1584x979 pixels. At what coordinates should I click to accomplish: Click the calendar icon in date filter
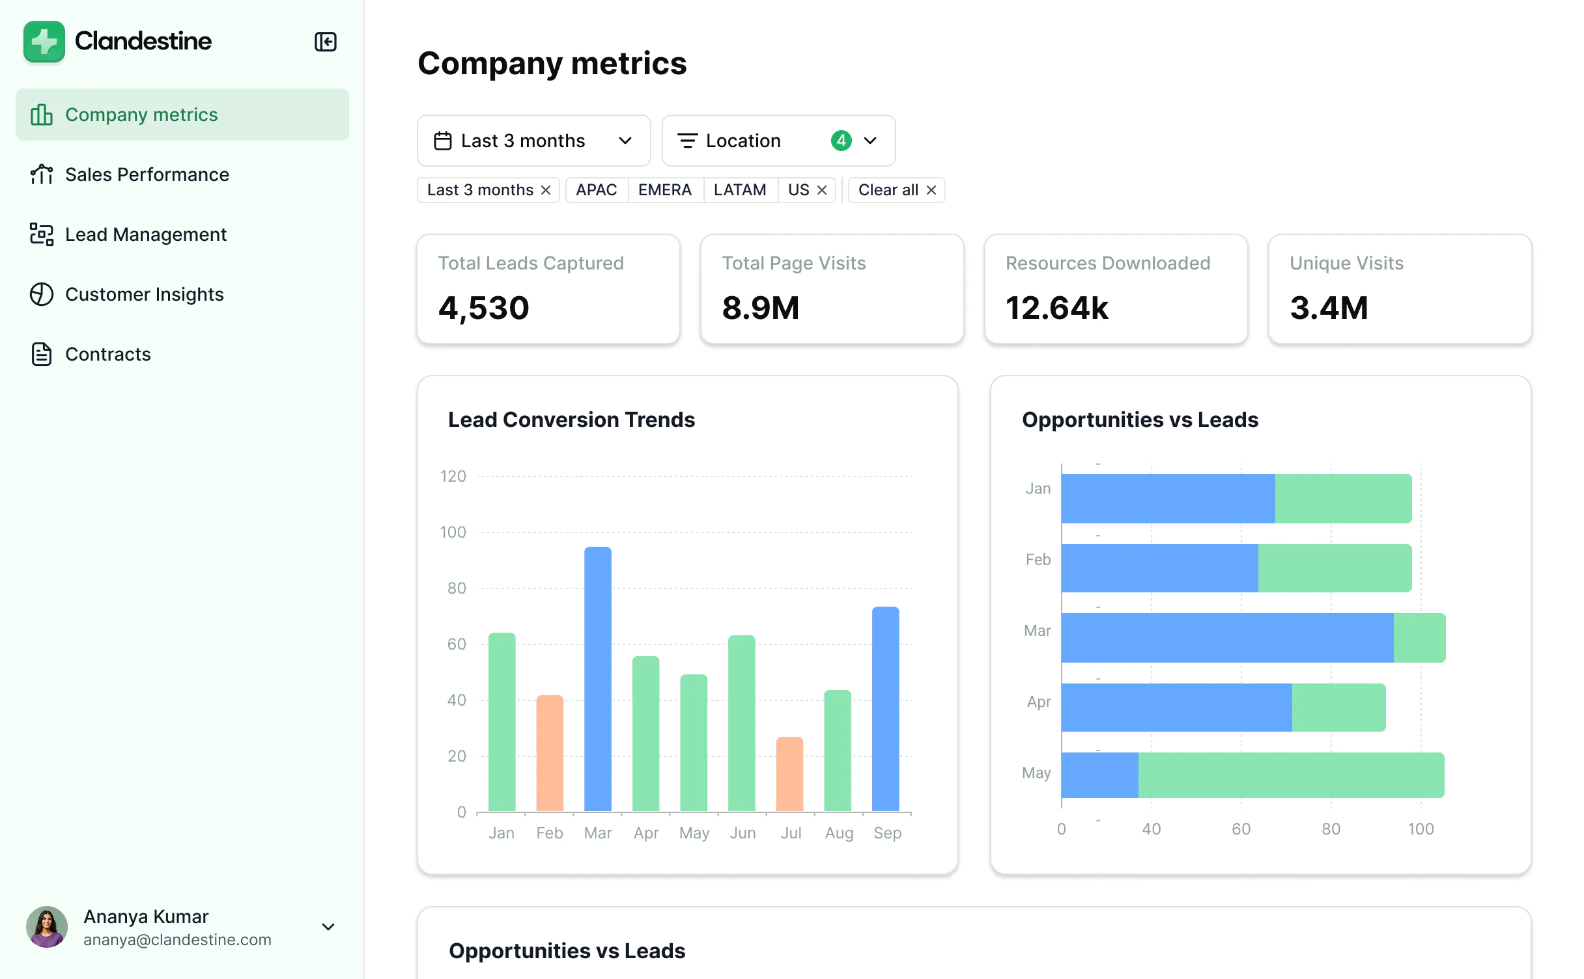[443, 141]
